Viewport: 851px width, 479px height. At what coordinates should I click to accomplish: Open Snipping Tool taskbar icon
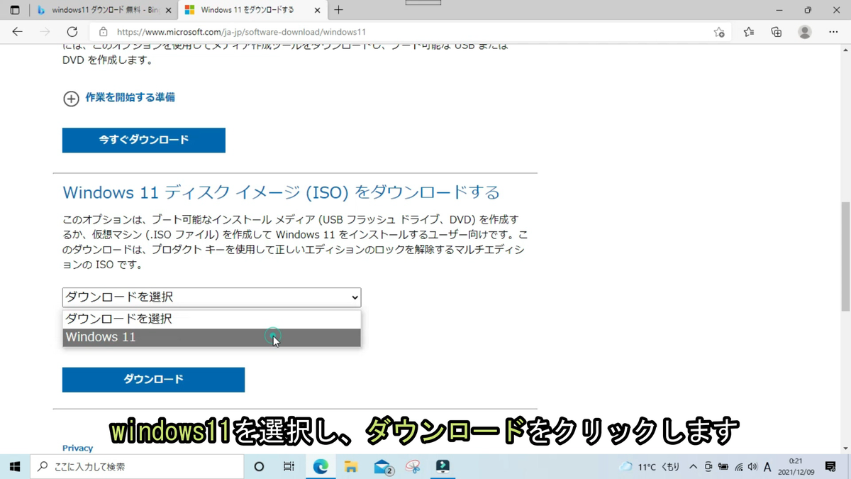413,466
